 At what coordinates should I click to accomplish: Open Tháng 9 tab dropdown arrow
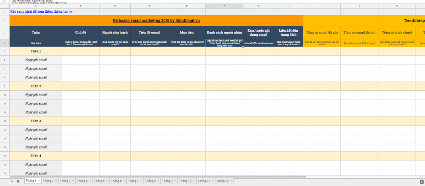tap(175, 181)
